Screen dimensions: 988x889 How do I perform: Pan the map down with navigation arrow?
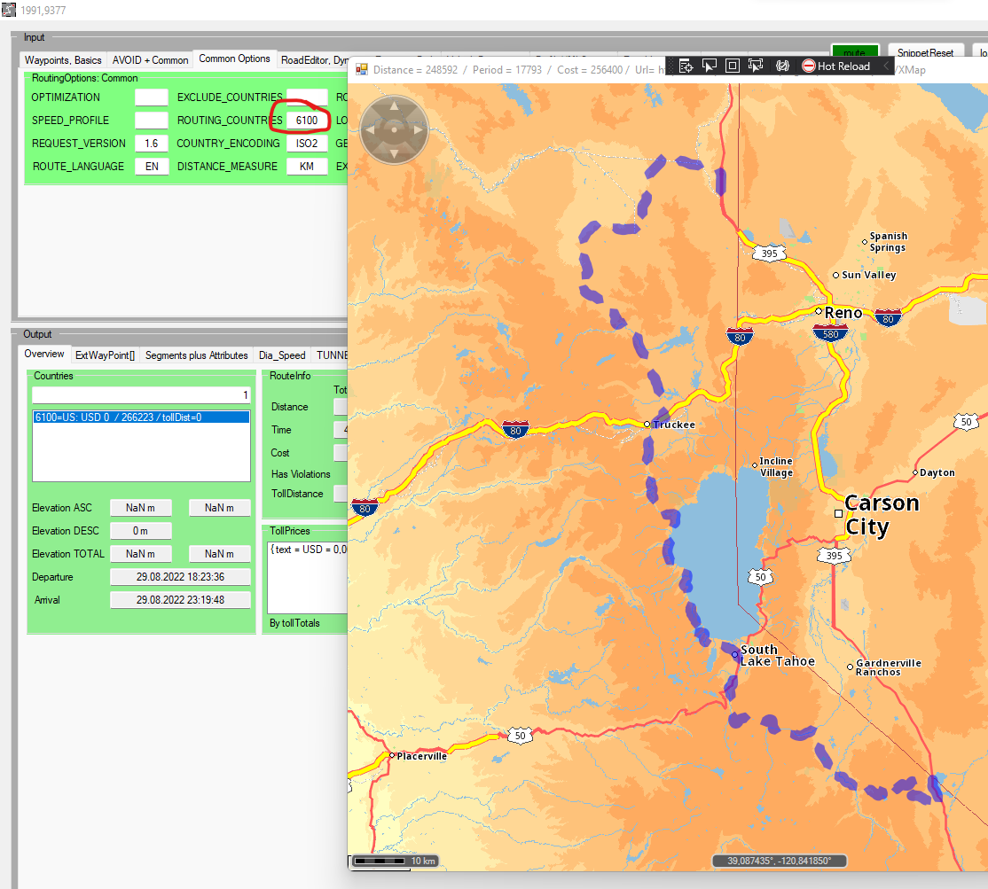[x=394, y=153]
